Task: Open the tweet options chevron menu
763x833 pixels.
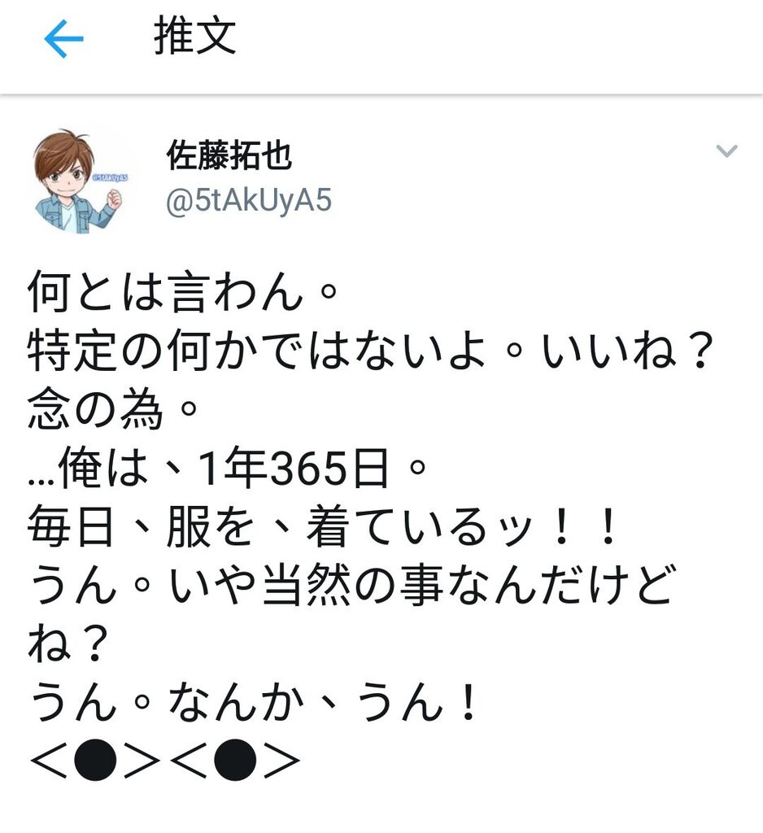Action: pos(726,150)
